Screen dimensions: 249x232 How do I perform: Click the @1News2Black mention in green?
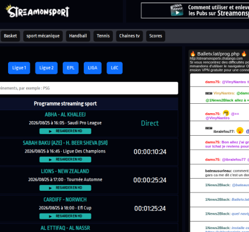coord(219,100)
